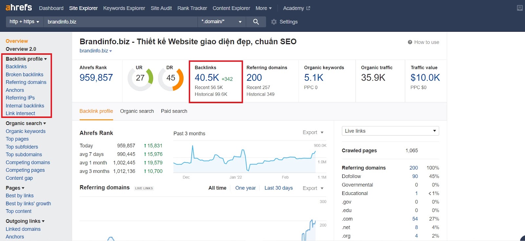
Task: Open Keywords Explorer
Action: click(124, 8)
